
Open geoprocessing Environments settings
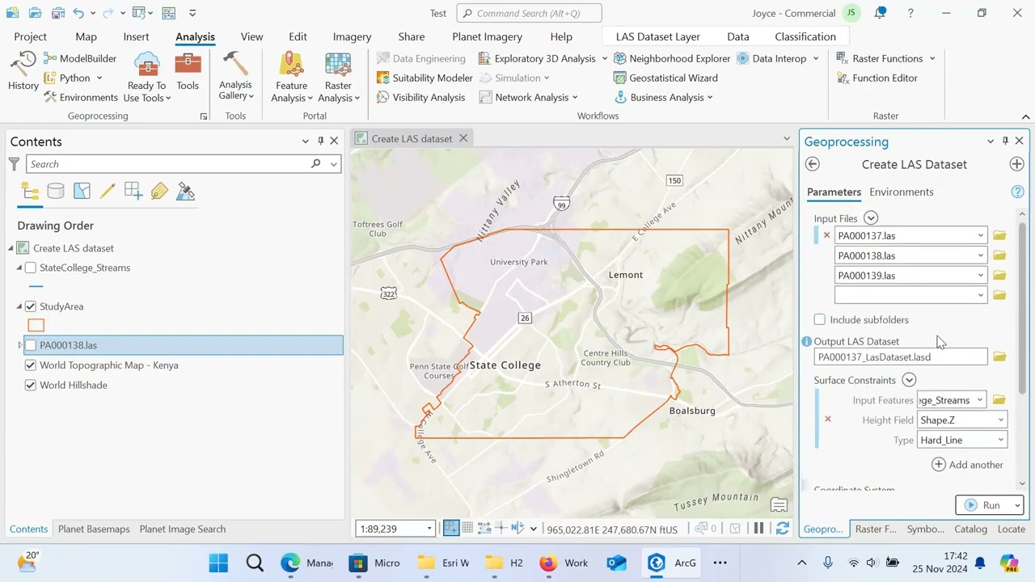(80, 97)
